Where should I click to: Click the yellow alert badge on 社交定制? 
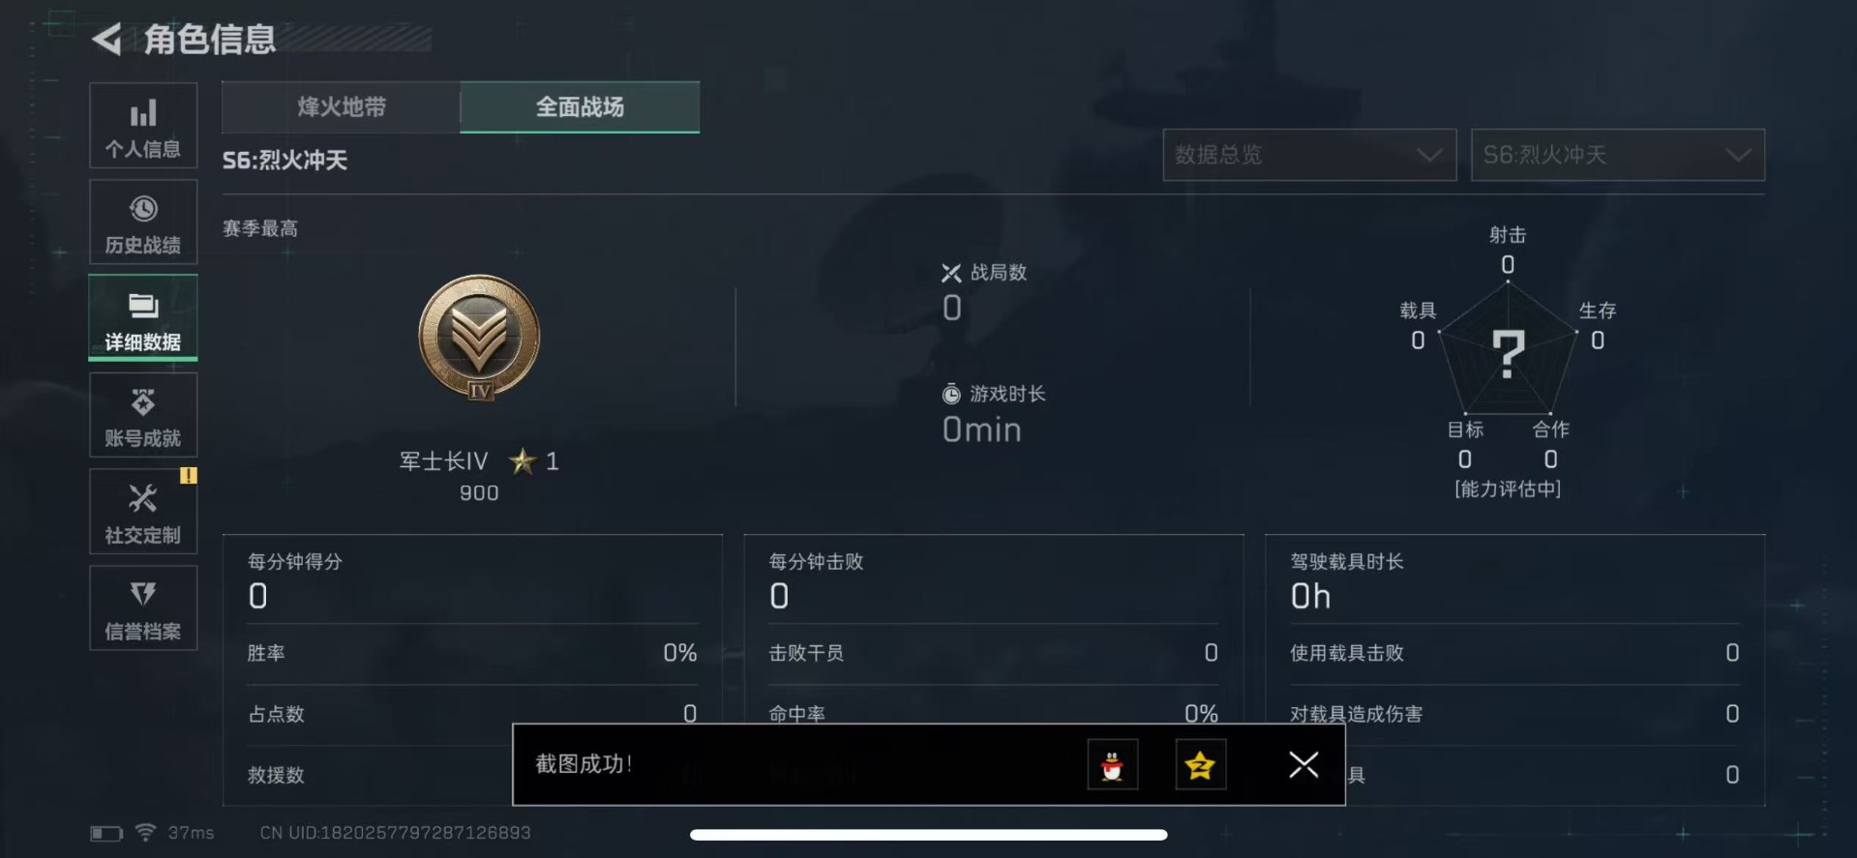click(x=188, y=475)
